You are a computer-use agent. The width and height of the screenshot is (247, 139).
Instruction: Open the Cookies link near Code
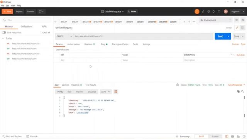(x=235, y=44)
